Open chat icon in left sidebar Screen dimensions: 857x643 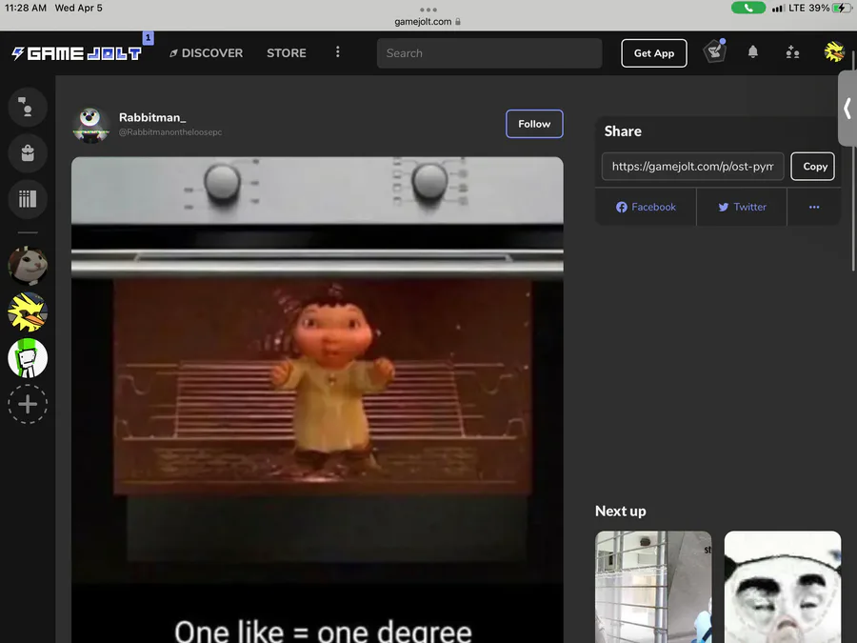tap(28, 107)
